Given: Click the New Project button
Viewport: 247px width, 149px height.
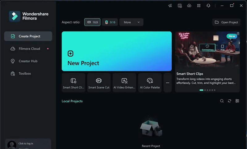Looking at the screenshot, I should (116, 51).
